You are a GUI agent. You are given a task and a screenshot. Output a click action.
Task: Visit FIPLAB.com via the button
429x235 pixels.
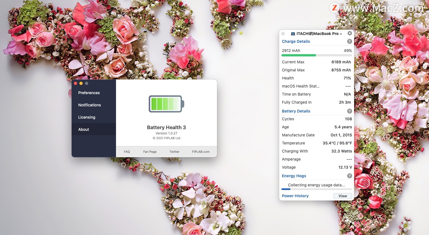coord(201,152)
